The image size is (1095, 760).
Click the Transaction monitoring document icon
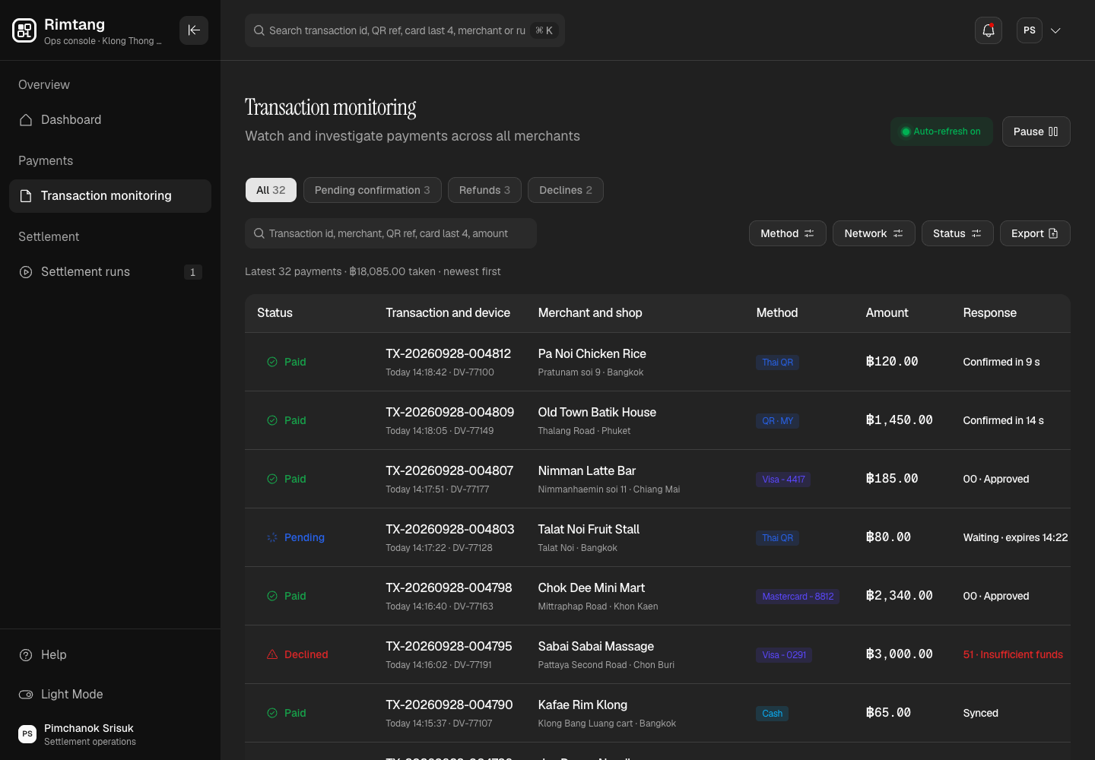pos(26,196)
